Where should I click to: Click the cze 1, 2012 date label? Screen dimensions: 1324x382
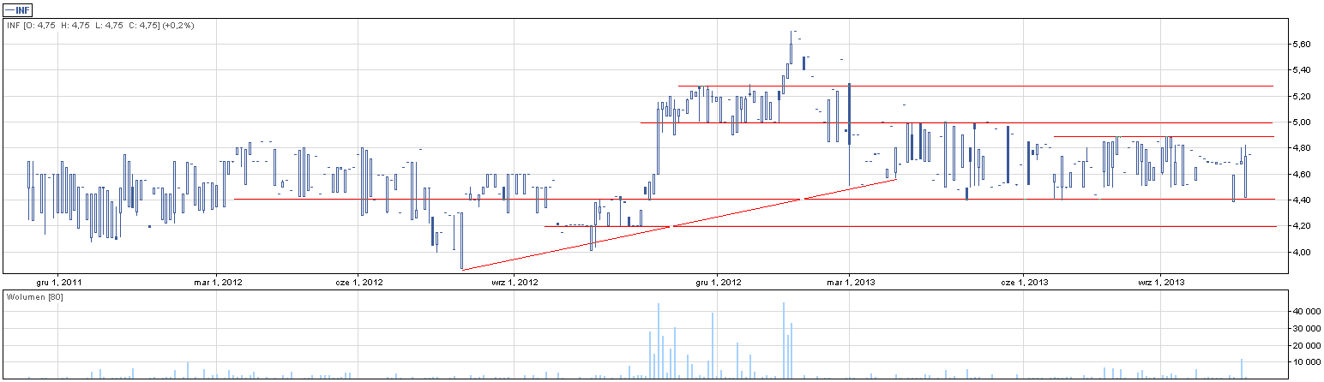click(358, 281)
